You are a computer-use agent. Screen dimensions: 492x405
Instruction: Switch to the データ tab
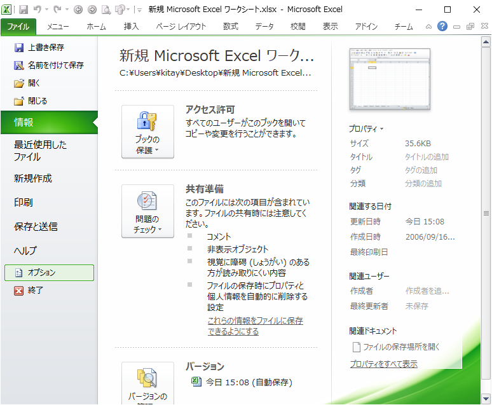coord(264,27)
